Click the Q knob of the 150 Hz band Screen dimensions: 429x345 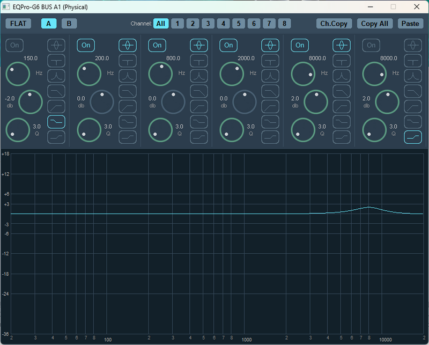coord(18,130)
